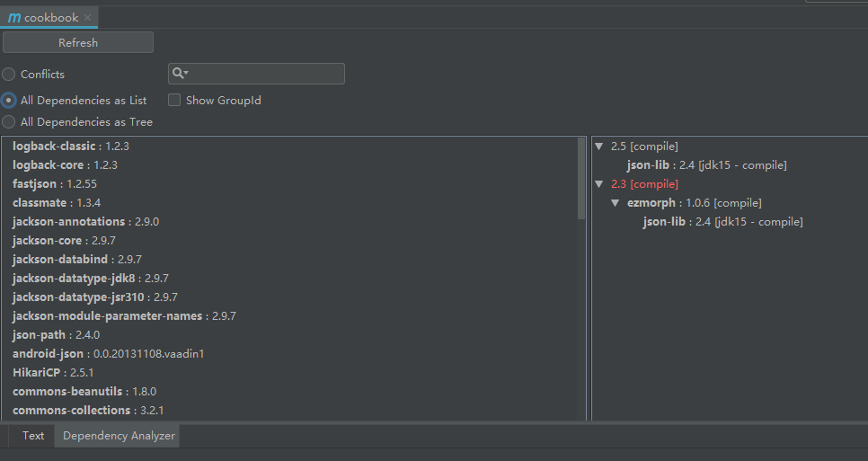
Task: Select json-lib 2.4 under ezmorph node
Action: [723, 221]
